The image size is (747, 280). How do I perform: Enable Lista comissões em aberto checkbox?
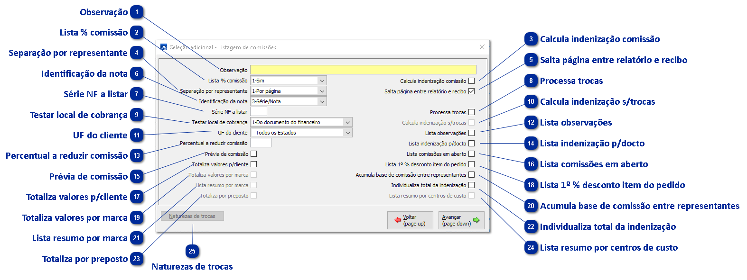pos(471,154)
